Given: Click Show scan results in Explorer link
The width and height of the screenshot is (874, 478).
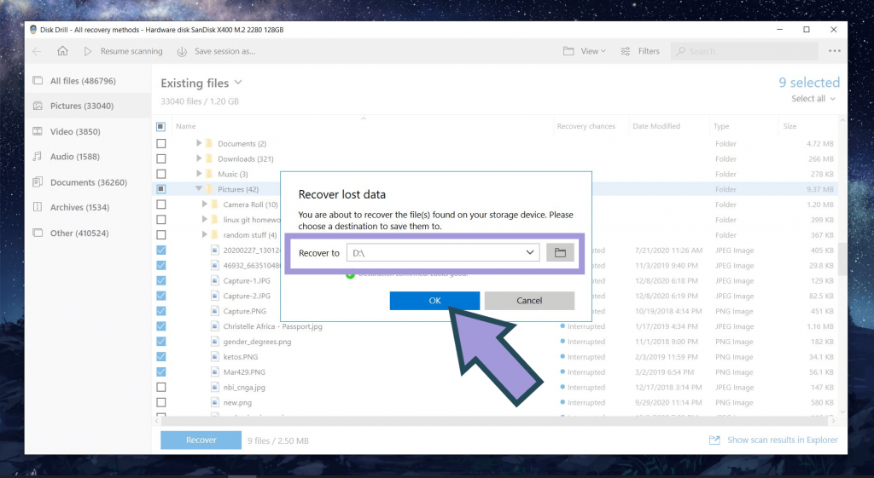Looking at the screenshot, I should coord(782,440).
